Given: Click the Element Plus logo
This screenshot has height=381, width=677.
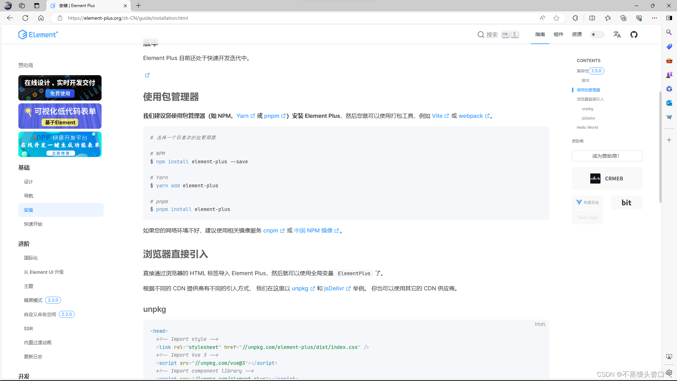Looking at the screenshot, I should tap(38, 34).
